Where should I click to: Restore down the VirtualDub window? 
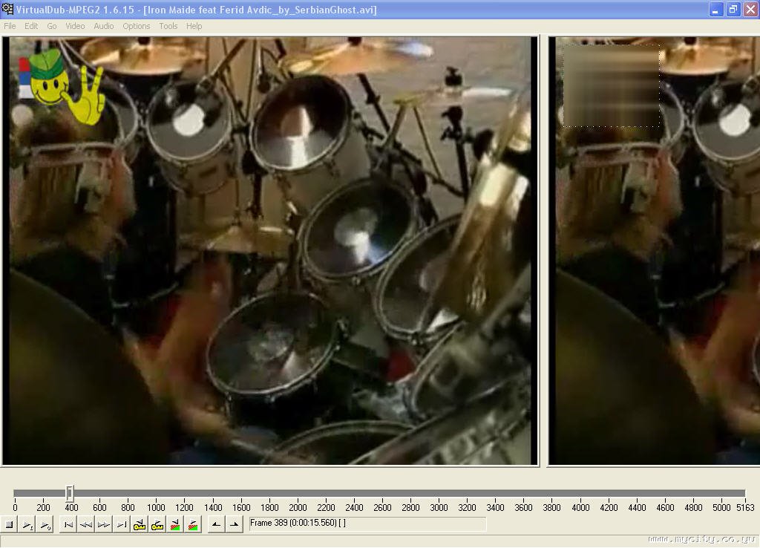733,10
